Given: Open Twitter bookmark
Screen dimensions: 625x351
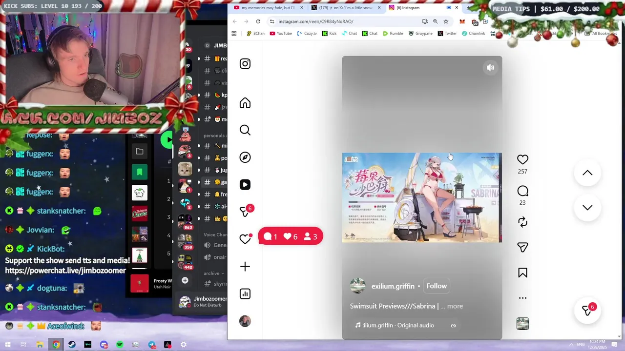Looking at the screenshot, I should click(447, 34).
